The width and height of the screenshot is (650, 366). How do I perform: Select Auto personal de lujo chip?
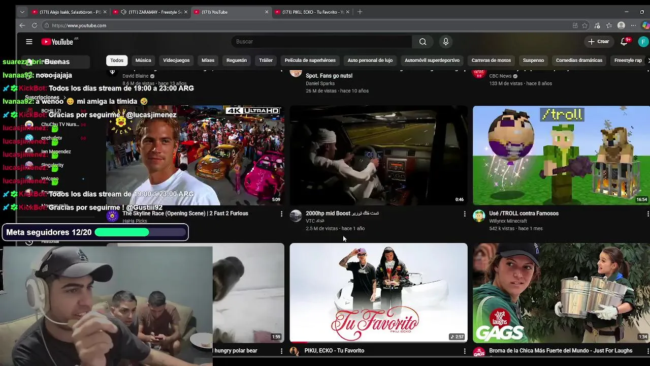coord(370,60)
